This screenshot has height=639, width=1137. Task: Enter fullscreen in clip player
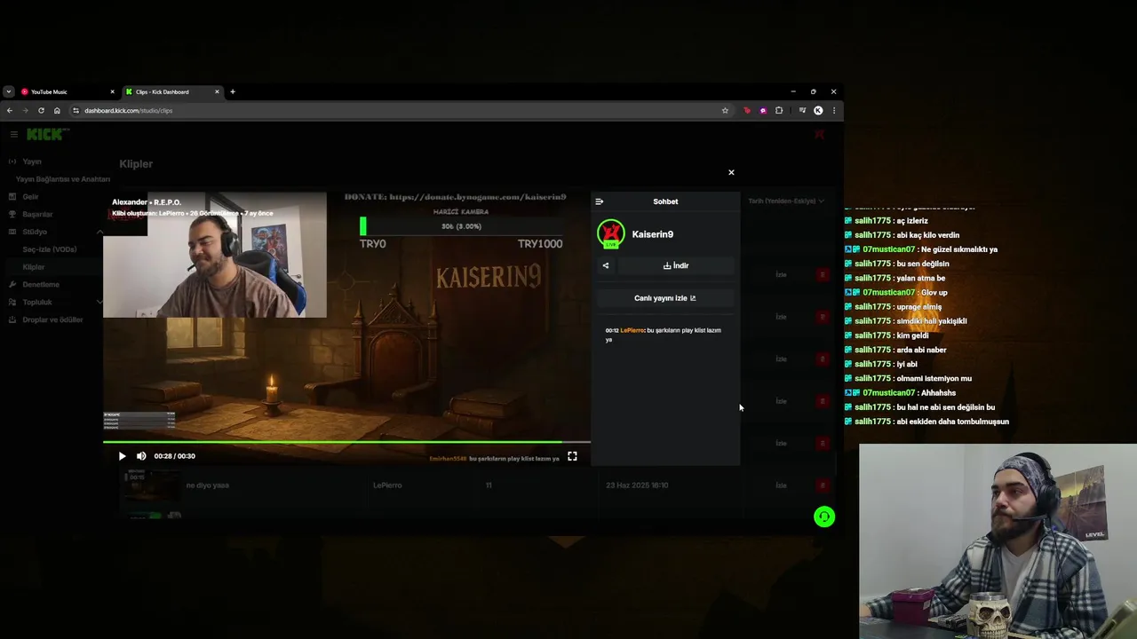[572, 456]
